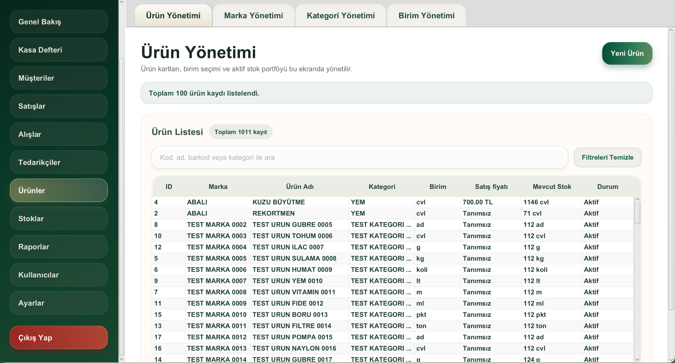Switch to the Birim Yönetimi tab
Viewport: 675px width, 363px height.
click(426, 15)
